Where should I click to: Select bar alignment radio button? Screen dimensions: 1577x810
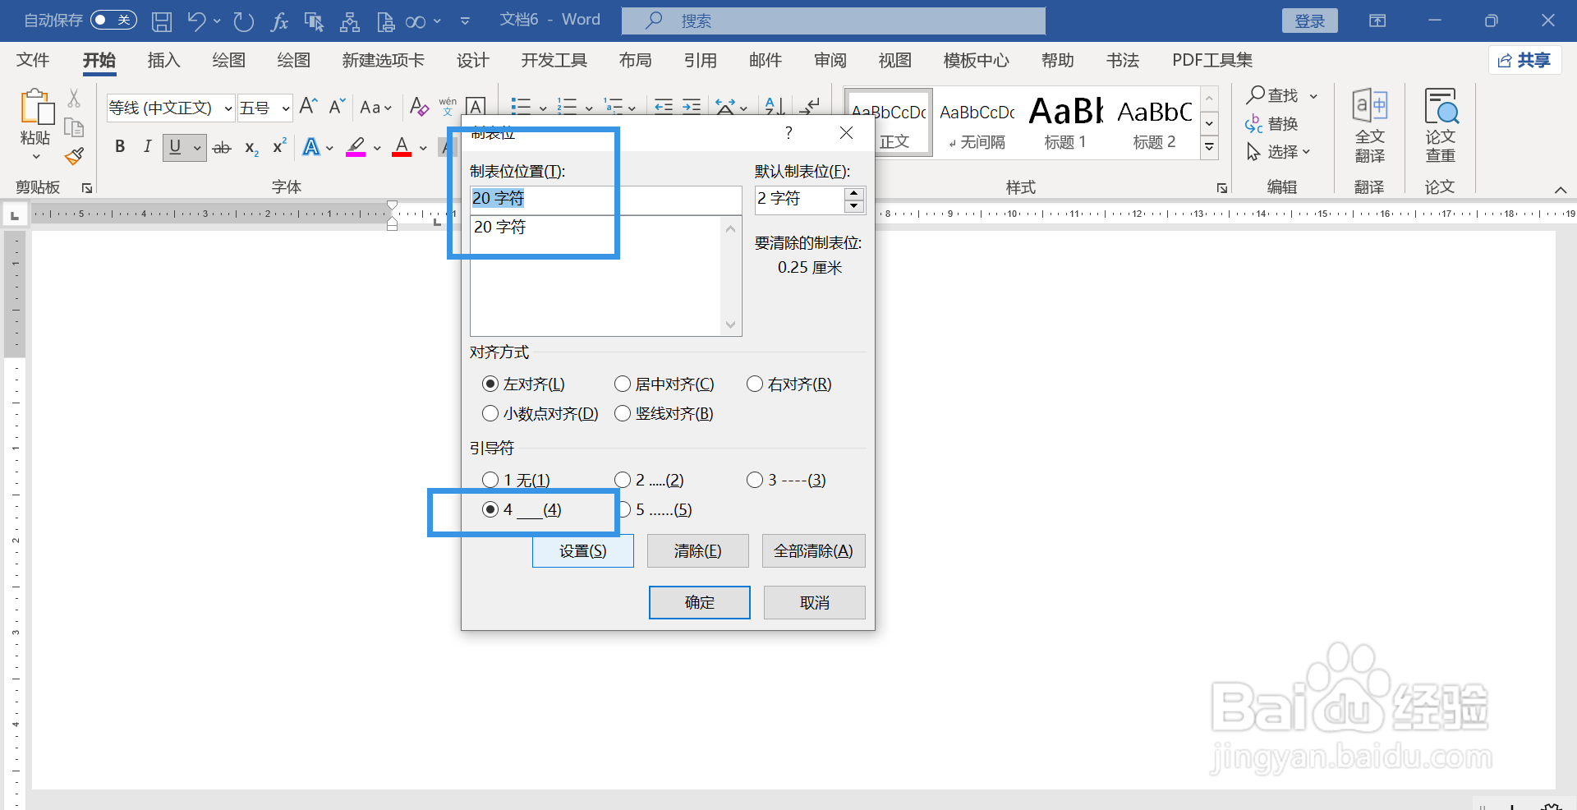pos(623,413)
